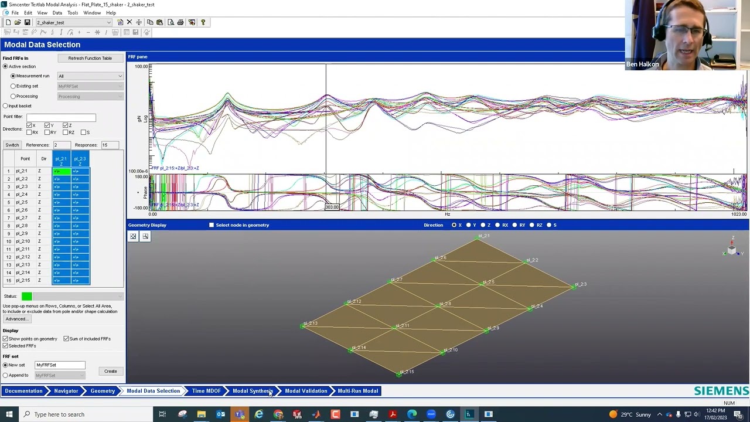The width and height of the screenshot is (750, 422).
Task: Open Outlook from the taskbar
Action: point(220,414)
